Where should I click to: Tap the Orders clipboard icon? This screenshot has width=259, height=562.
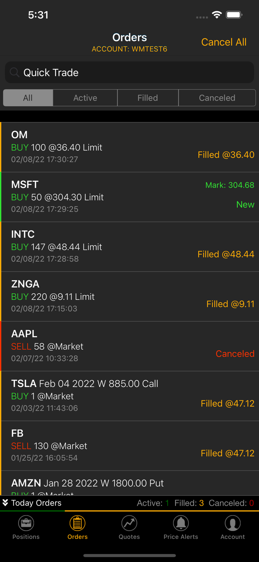coord(77,523)
